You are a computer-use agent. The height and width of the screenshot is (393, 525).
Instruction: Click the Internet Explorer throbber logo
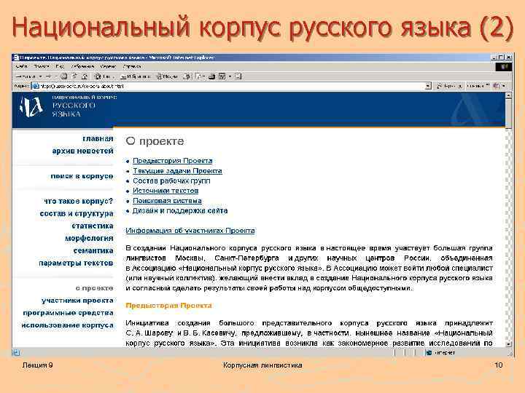coord(503,67)
